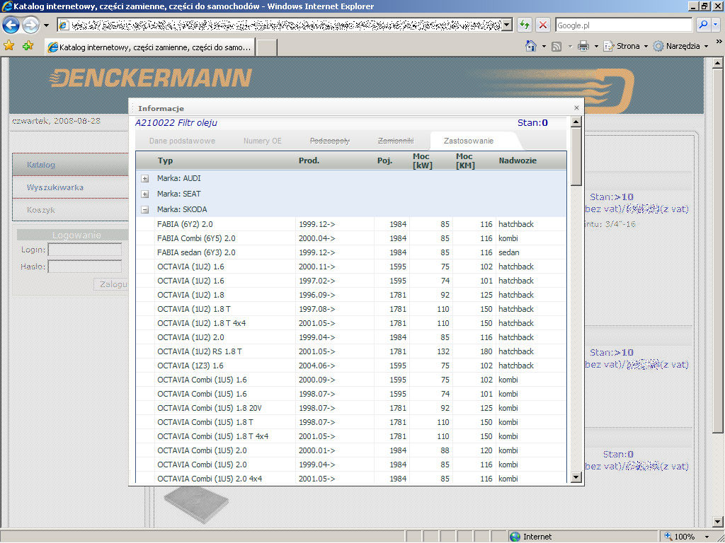The width and height of the screenshot is (725, 543).
Task: Select the FABIA (6Y2) 2.0 row
Action: tap(351, 224)
